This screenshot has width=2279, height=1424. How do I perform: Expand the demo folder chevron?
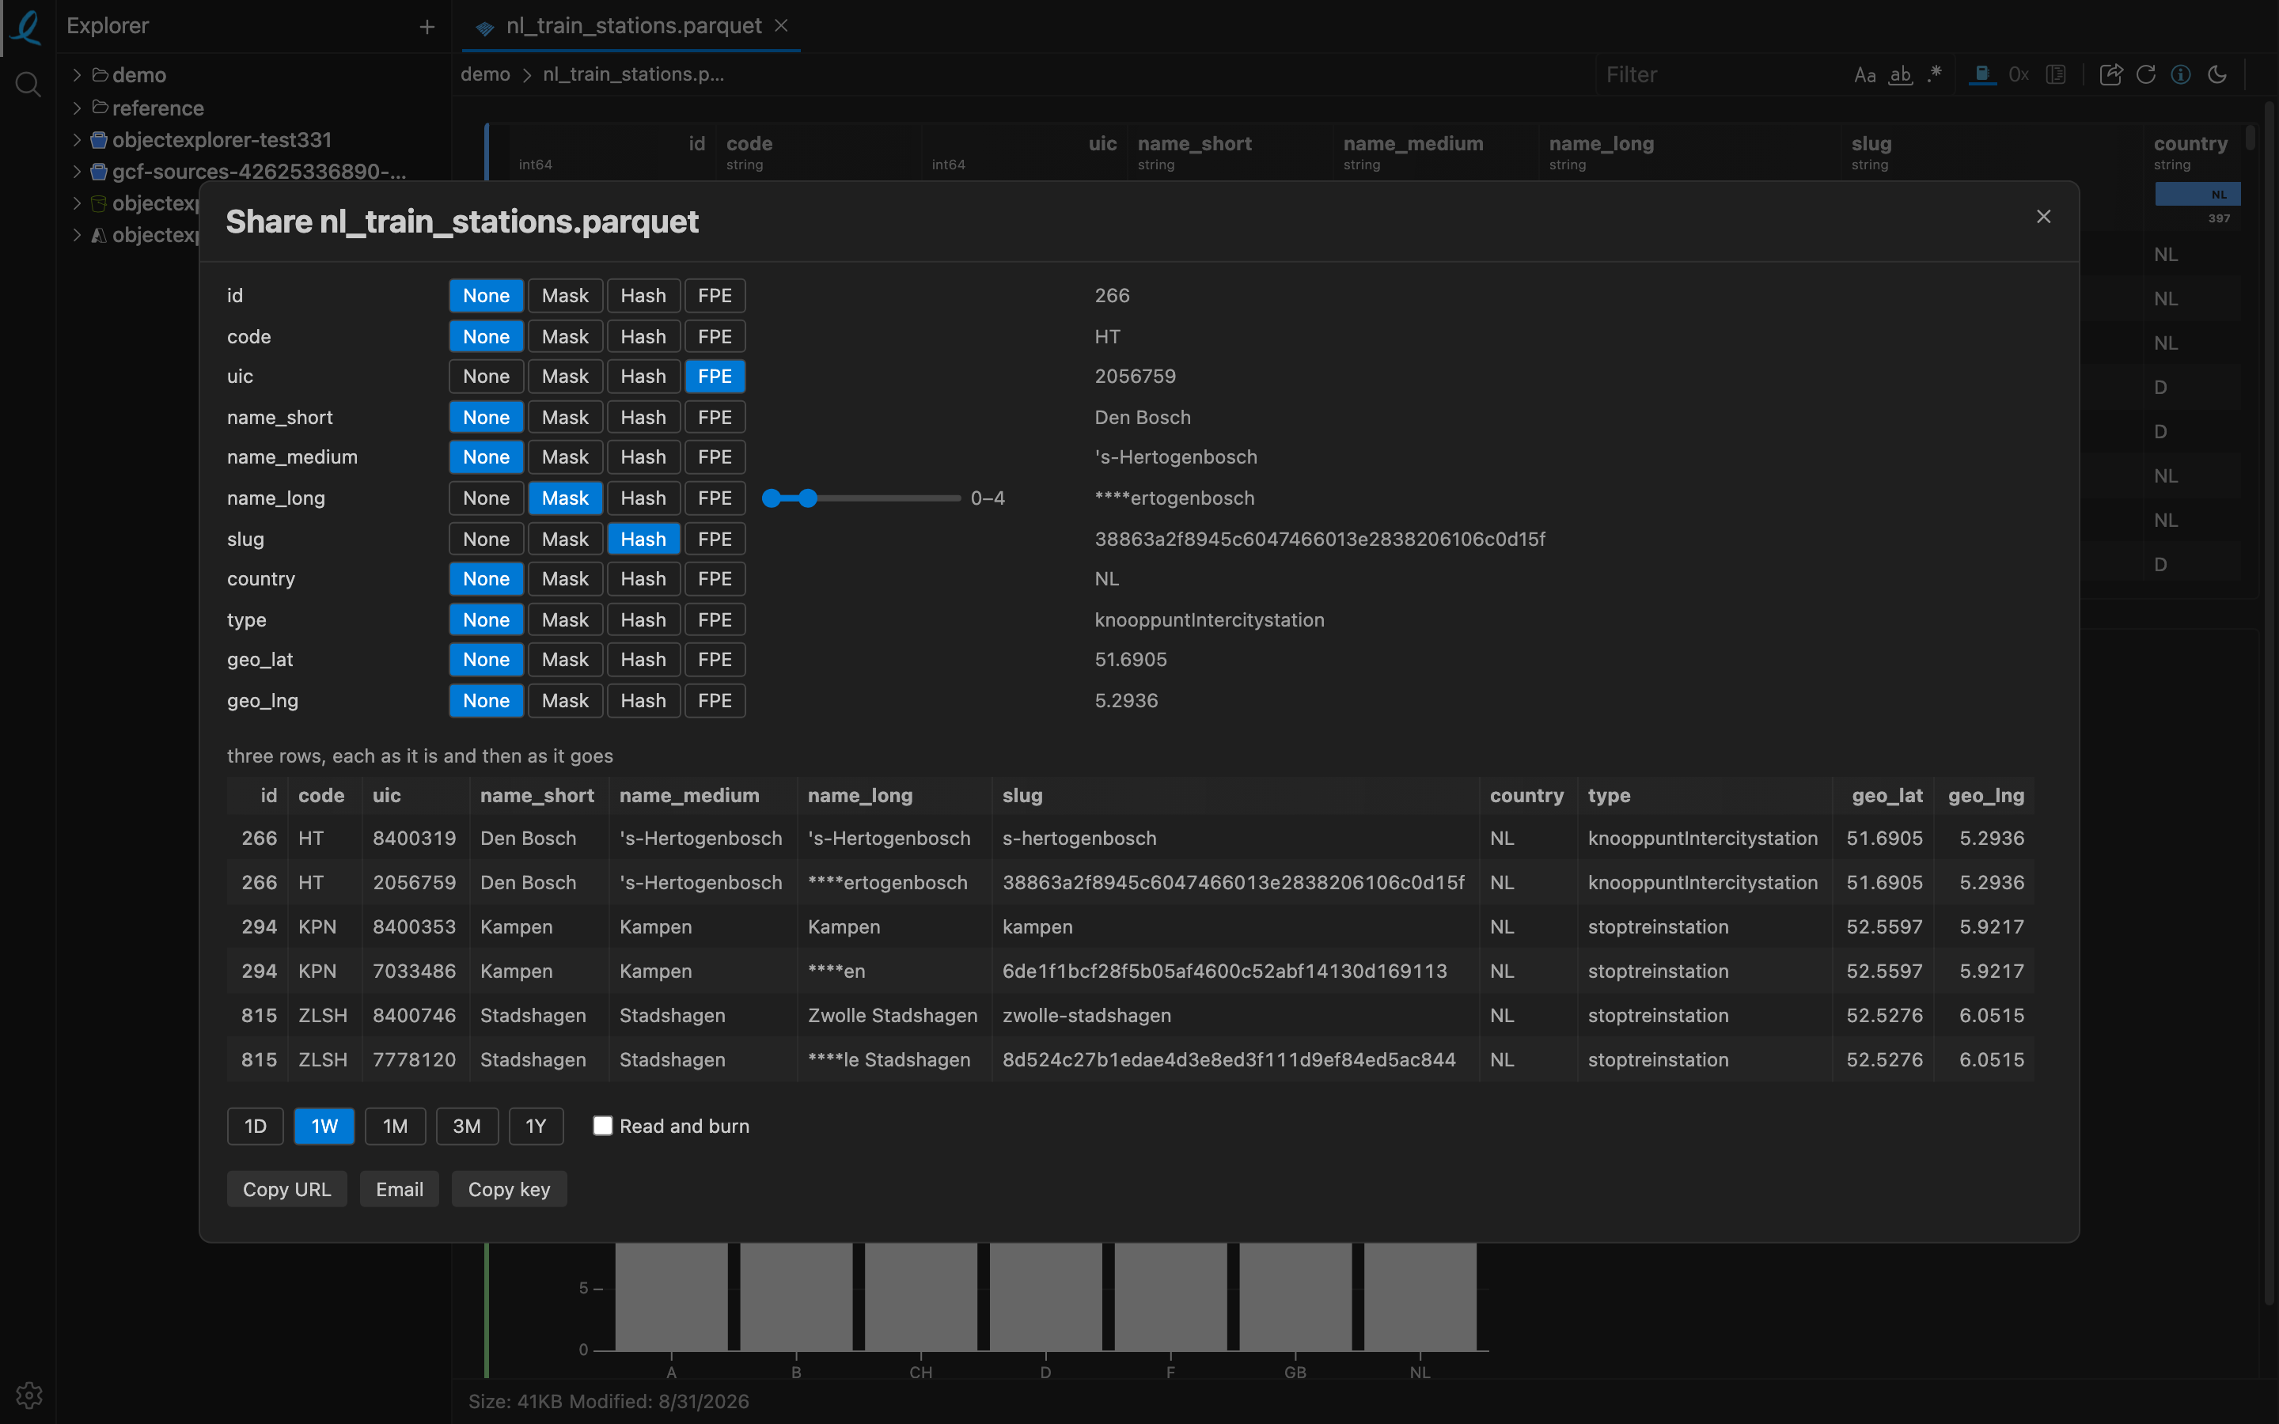78,74
